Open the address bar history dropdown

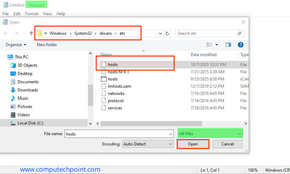(x=160, y=33)
